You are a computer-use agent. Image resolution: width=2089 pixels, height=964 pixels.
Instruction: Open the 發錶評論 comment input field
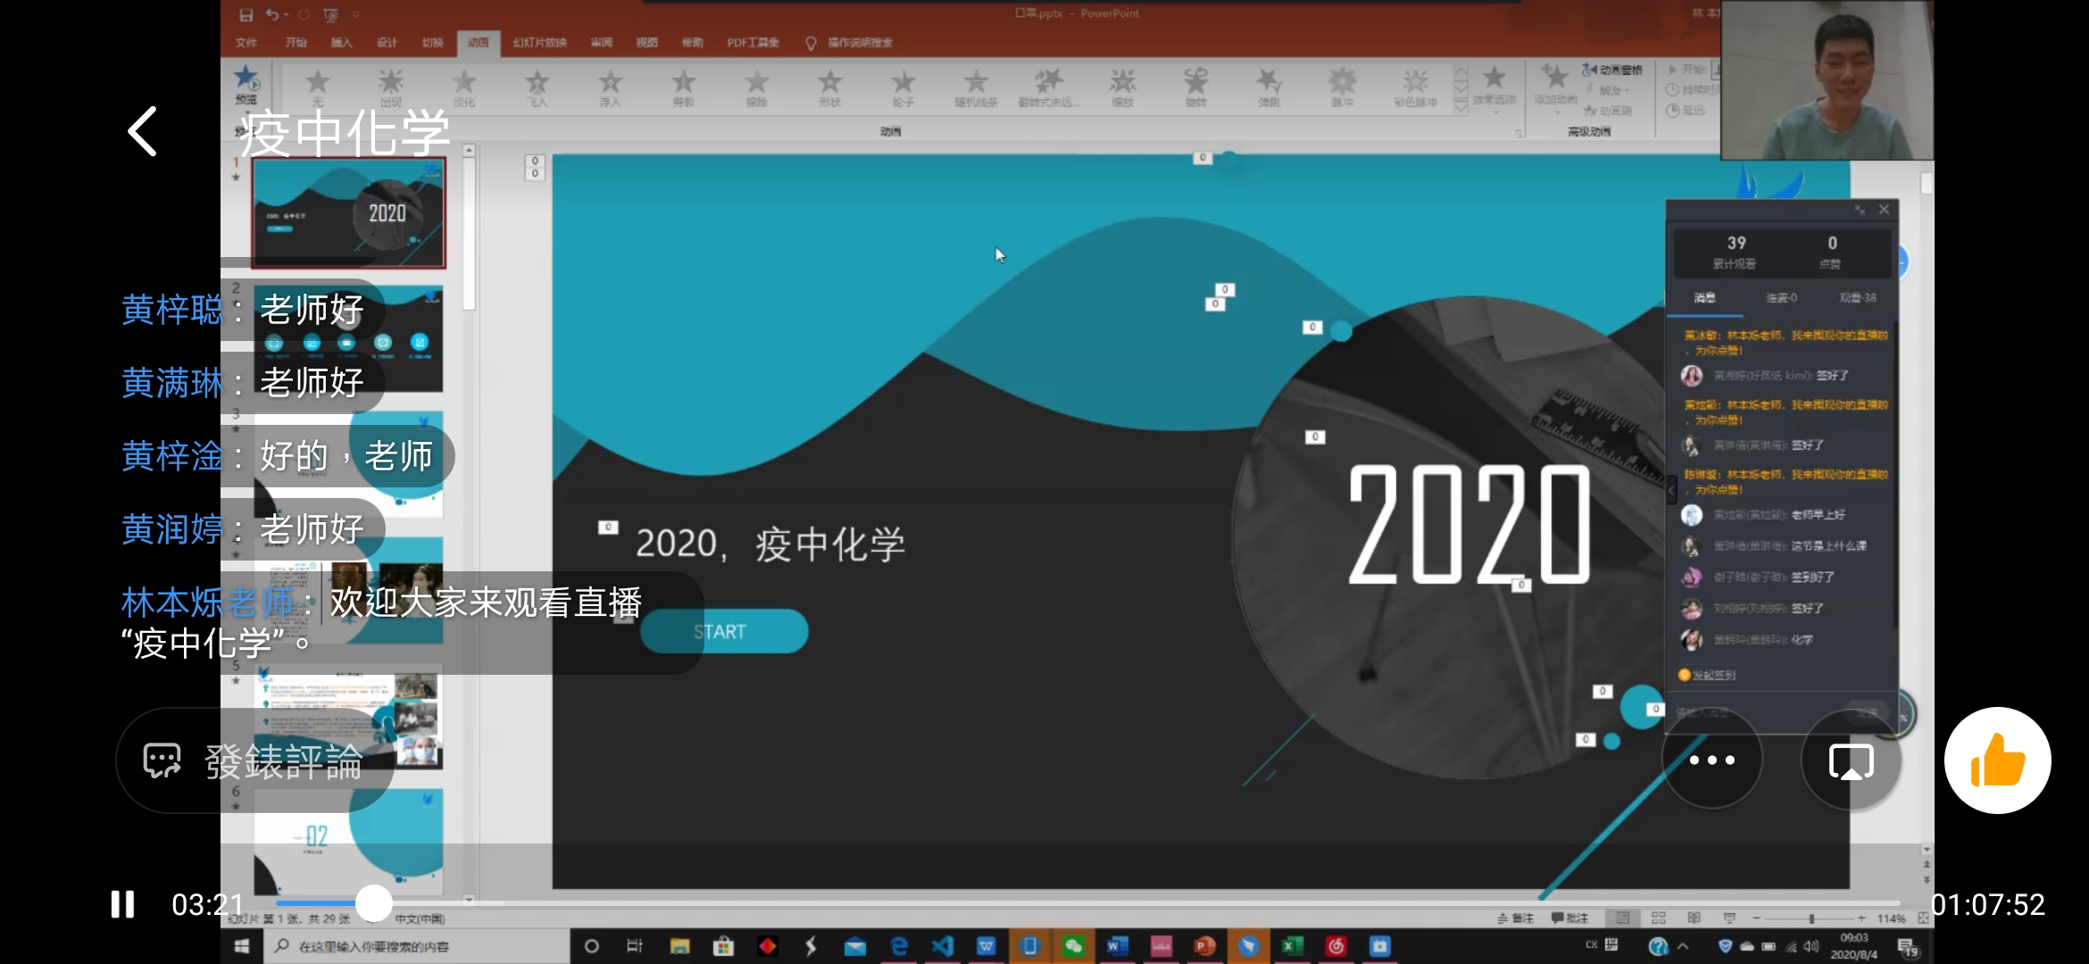pos(255,760)
